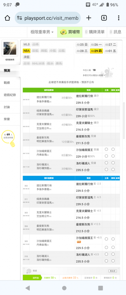Open 榮譽 sidebar tab
The height and width of the screenshot is (295, 126).
[x=10, y=119]
